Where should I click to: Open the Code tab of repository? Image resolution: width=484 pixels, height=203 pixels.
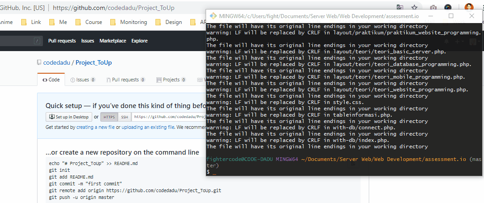point(51,80)
